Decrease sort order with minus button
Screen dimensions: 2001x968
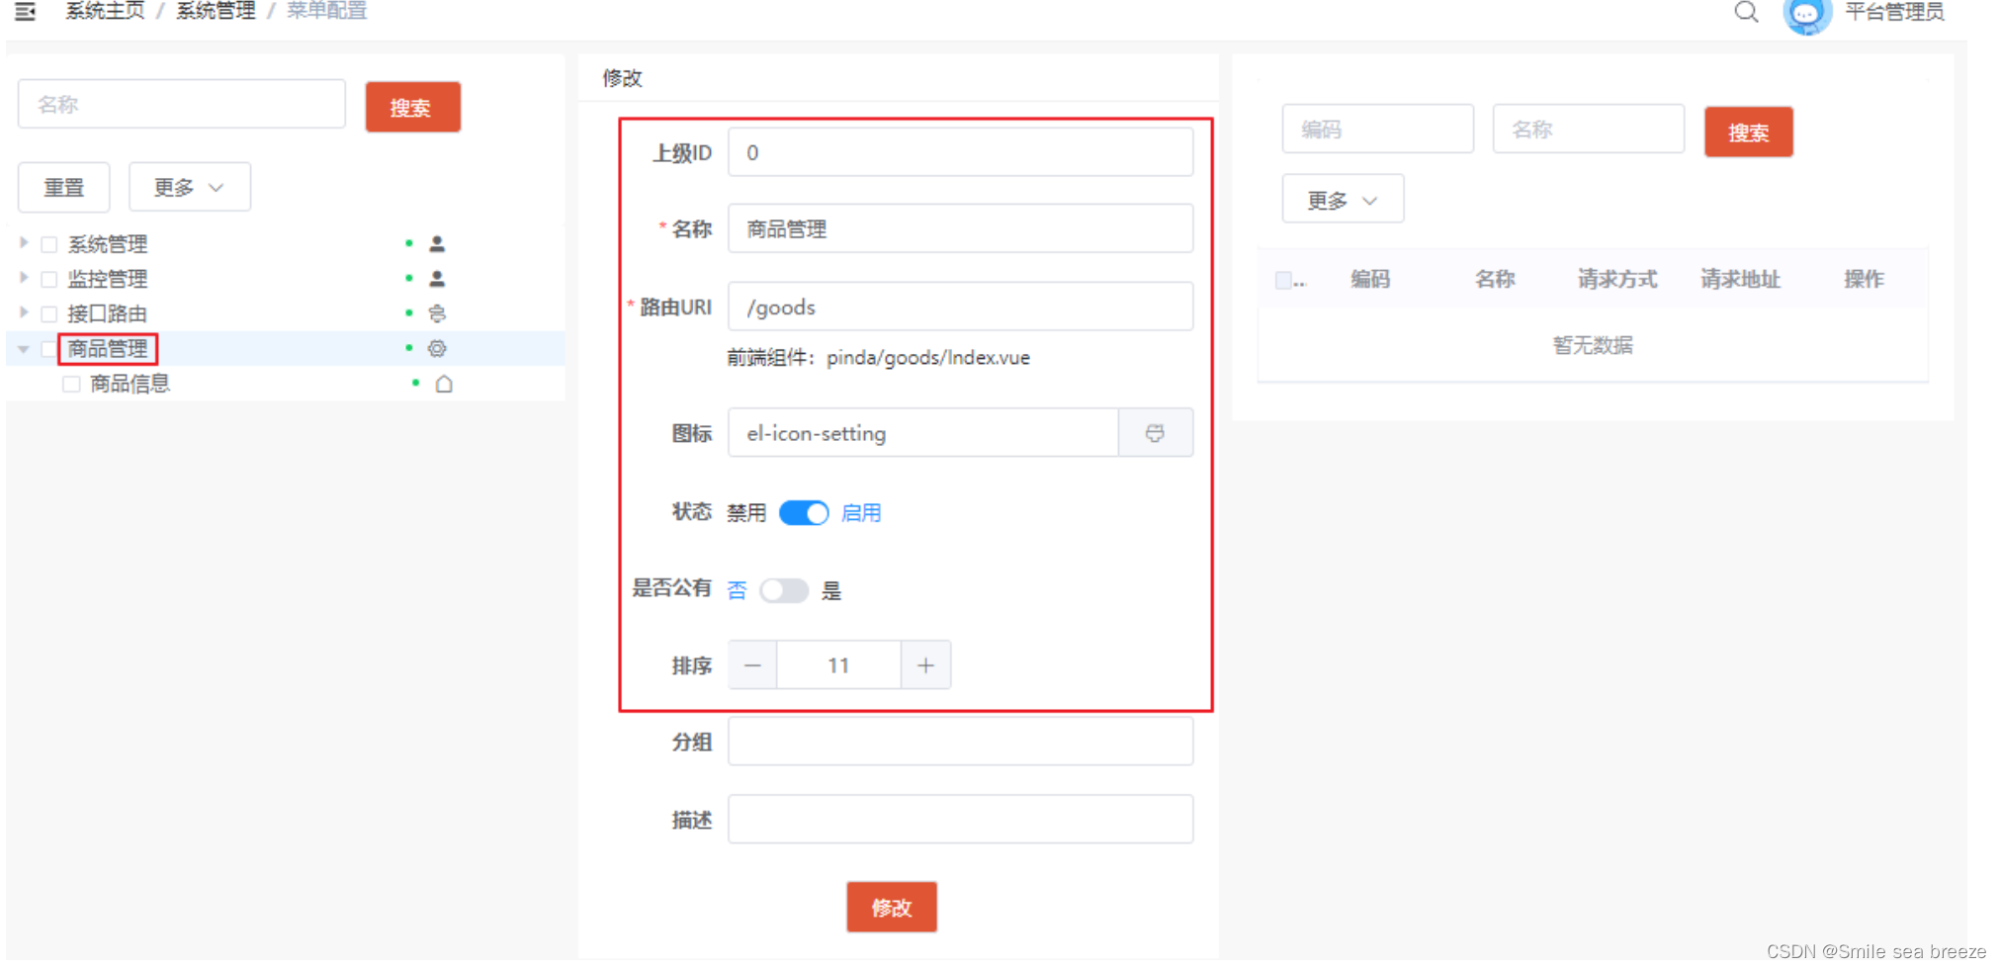[x=752, y=665]
